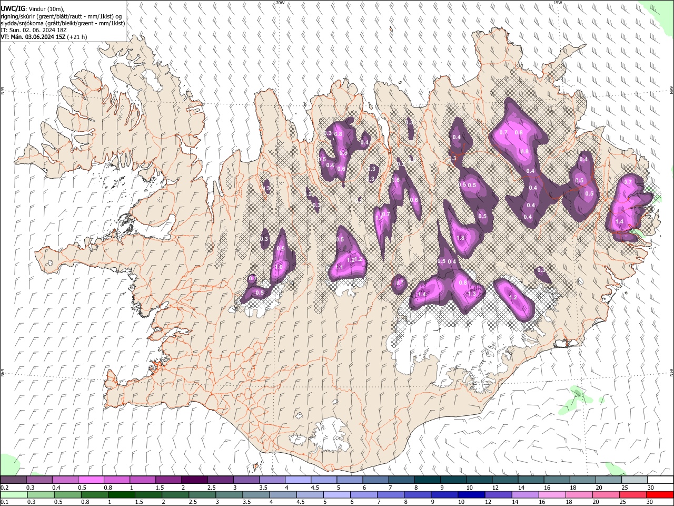The width and height of the screenshot is (674, 506).
Task: Pick the bottom-scale swatch between 2 and 2.5
Action: [176, 495]
